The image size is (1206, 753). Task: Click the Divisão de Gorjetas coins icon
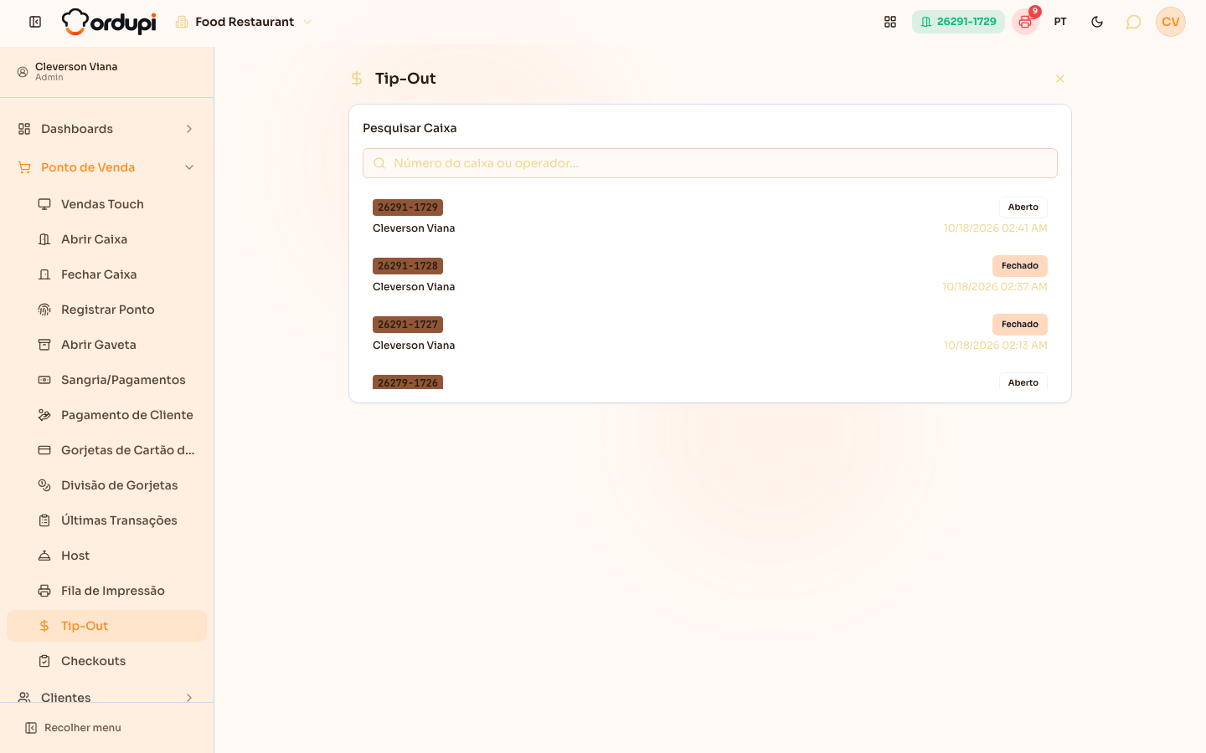44,485
